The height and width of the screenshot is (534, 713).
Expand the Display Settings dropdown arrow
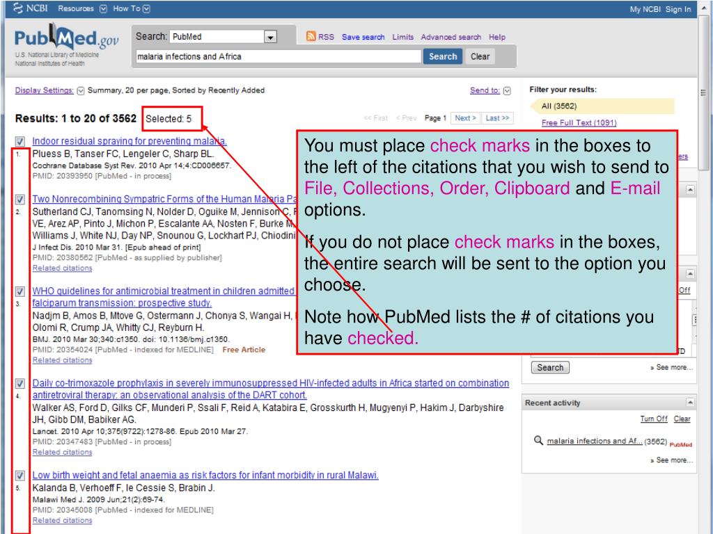[x=81, y=91]
